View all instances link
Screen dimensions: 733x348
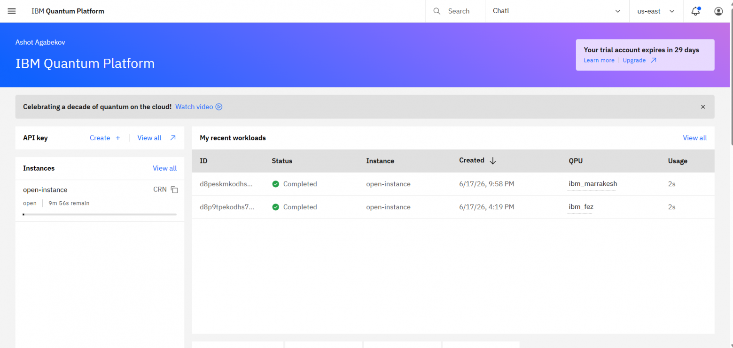164,168
